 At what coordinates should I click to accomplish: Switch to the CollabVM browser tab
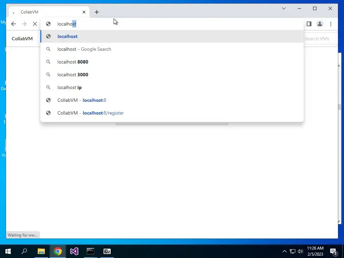[49, 12]
